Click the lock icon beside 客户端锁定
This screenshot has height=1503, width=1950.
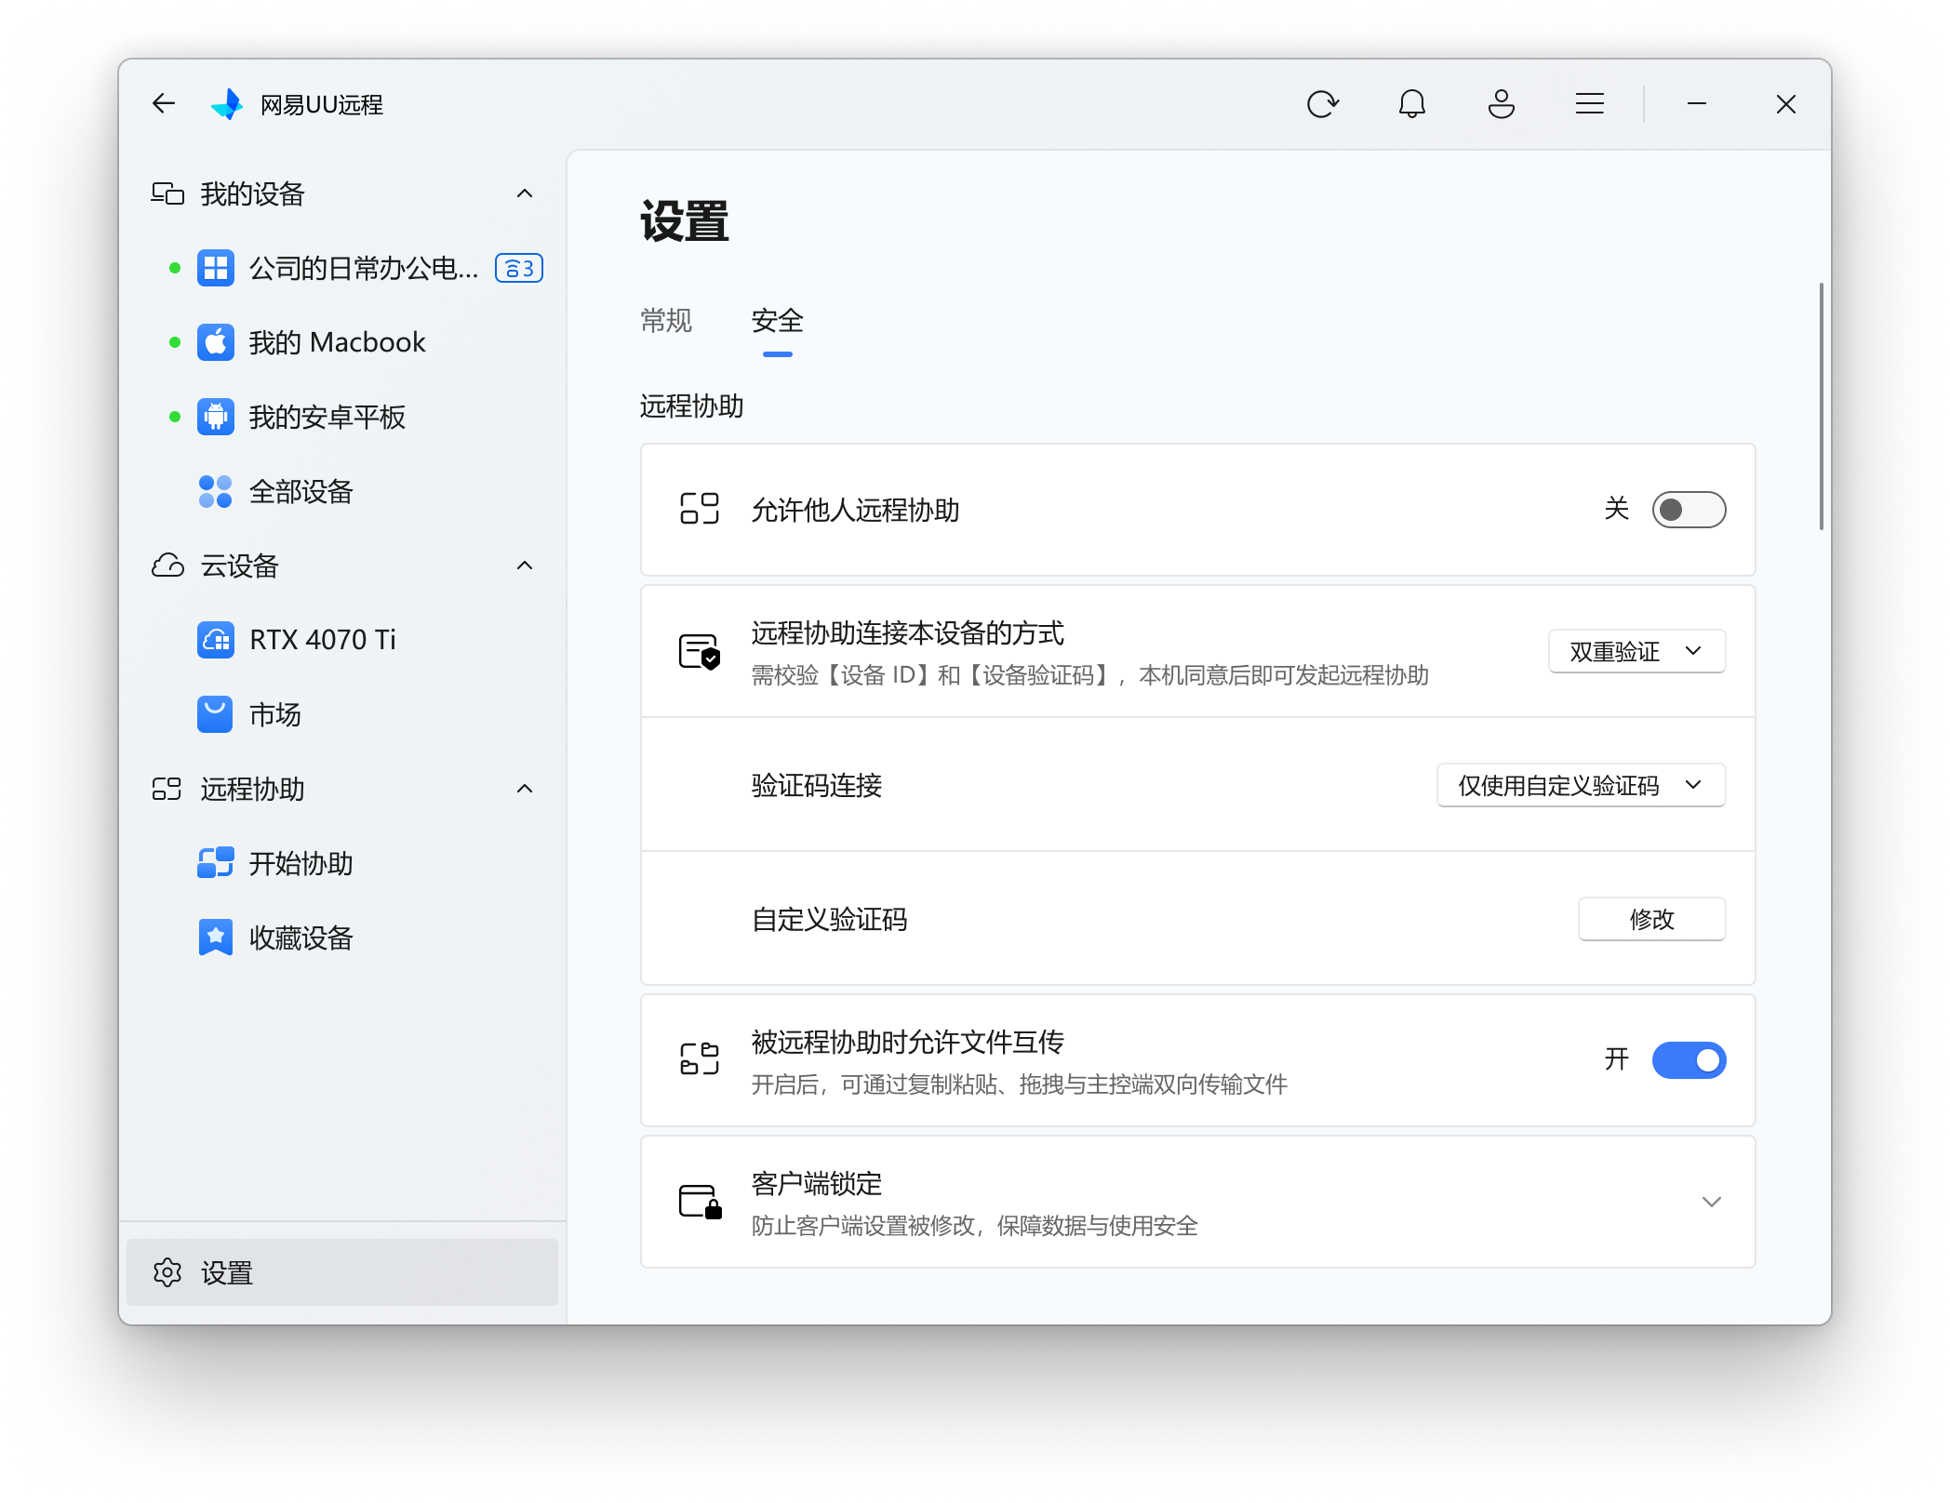pos(700,1202)
